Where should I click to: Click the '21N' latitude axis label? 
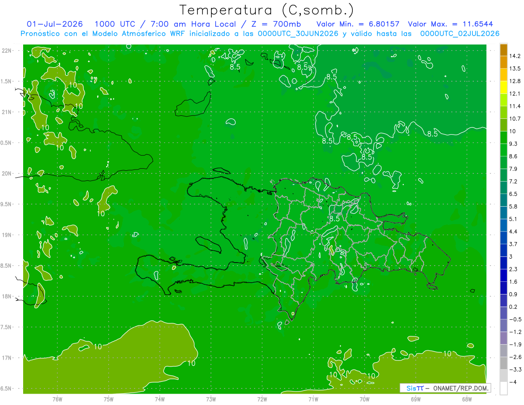[7, 112]
